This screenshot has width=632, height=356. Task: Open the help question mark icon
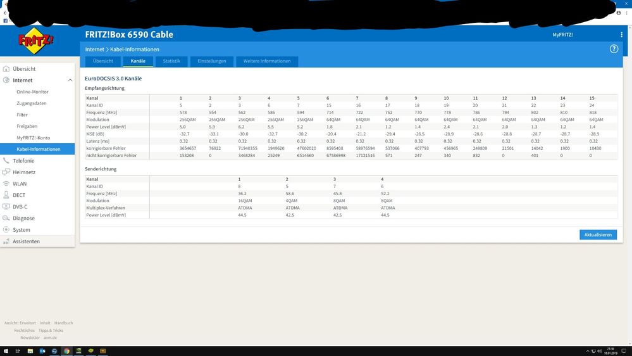pyautogui.click(x=614, y=49)
